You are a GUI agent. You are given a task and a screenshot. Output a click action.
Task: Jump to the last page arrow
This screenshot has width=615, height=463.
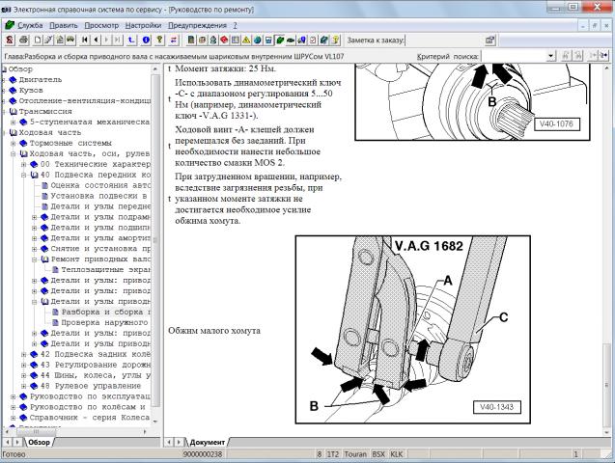(x=118, y=40)
